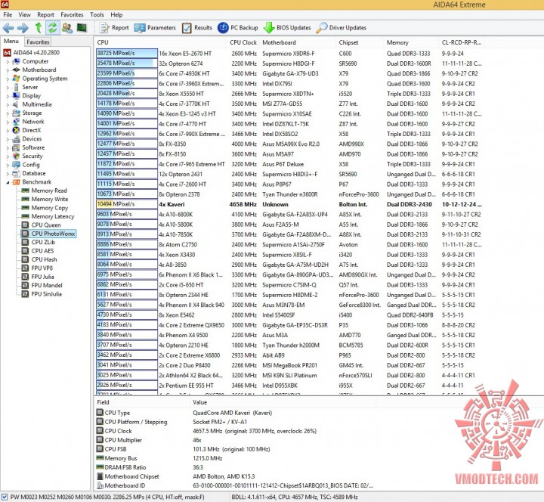This screenshot has height=502, width=544.
Task: Expand the Display tree node
Action: point(8,96)
